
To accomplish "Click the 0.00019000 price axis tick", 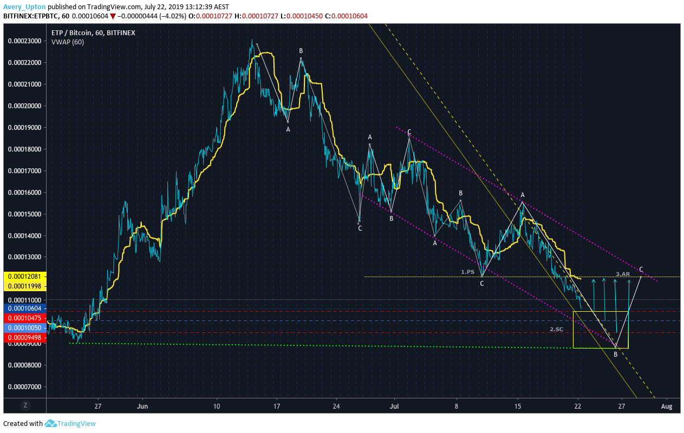I will tap(25, 128).
